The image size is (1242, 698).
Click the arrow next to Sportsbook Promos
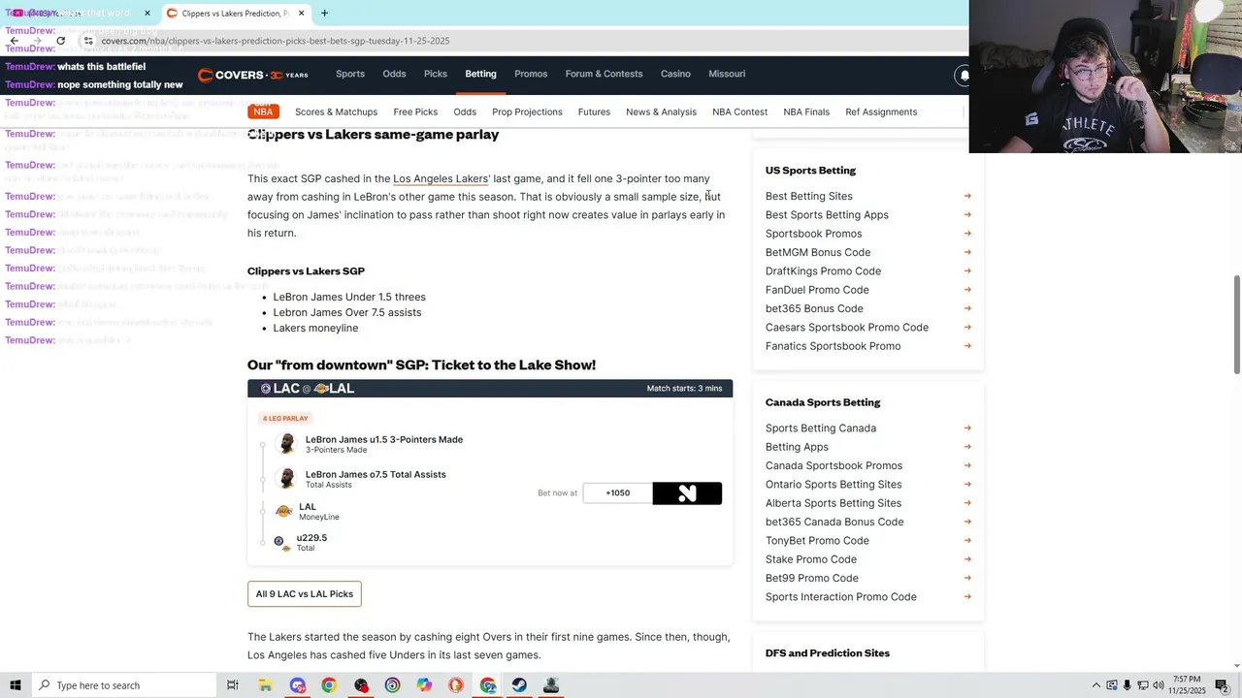point(967,234)
